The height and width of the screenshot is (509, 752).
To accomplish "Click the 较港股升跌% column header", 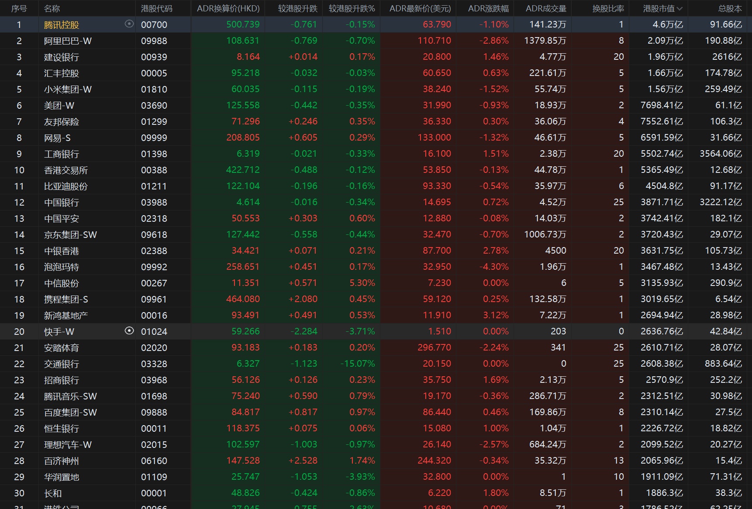I will click(352, 9).
